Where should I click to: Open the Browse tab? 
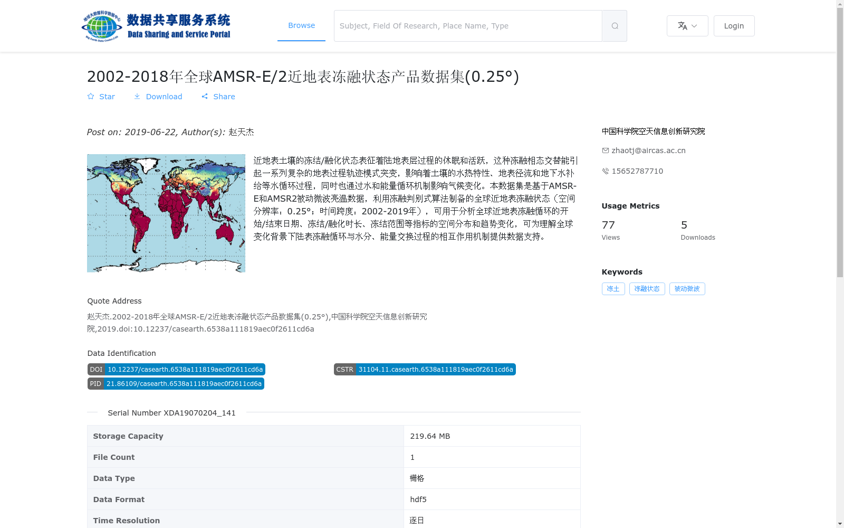pyautogui.click(x=301, y=25)
